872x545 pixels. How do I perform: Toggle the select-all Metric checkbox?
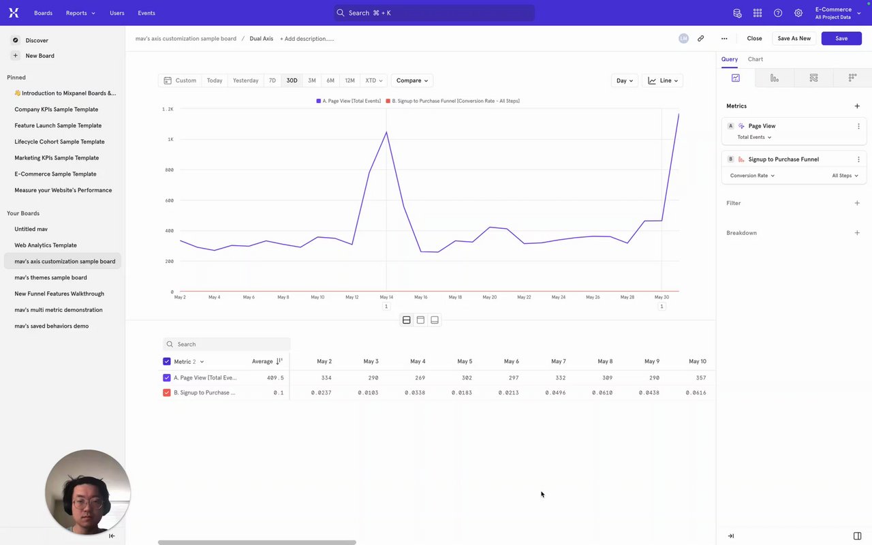[167, 362]
